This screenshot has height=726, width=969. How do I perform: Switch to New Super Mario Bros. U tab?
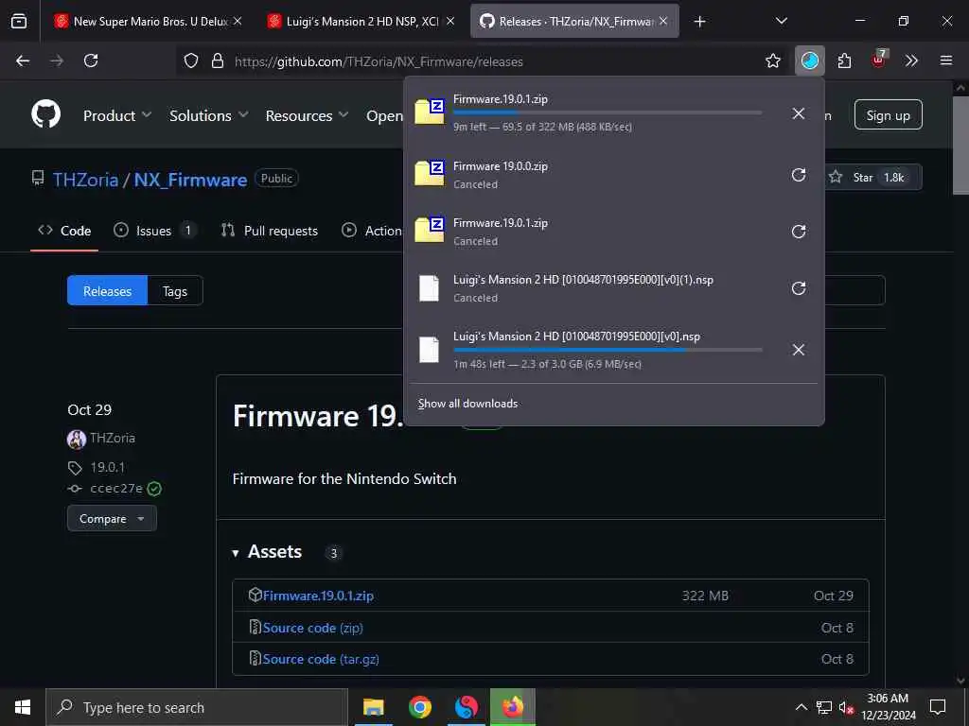[x=149, y=21]
